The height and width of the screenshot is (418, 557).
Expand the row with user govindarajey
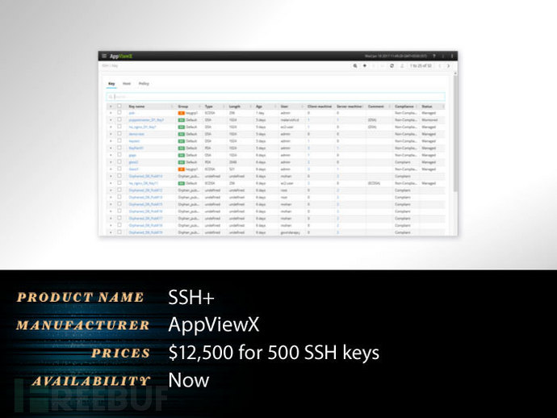[111, 232]
